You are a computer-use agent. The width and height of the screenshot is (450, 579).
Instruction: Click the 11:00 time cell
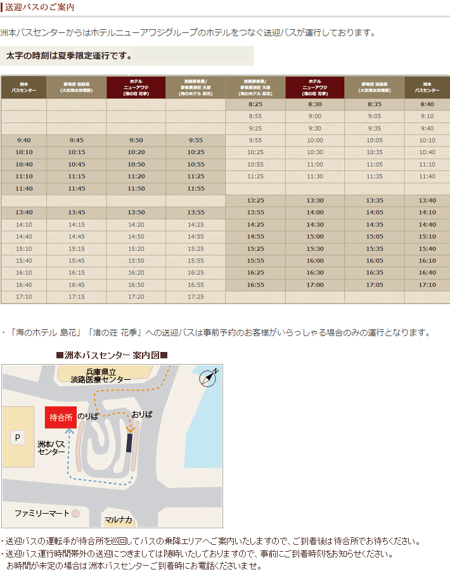(315, 164)
